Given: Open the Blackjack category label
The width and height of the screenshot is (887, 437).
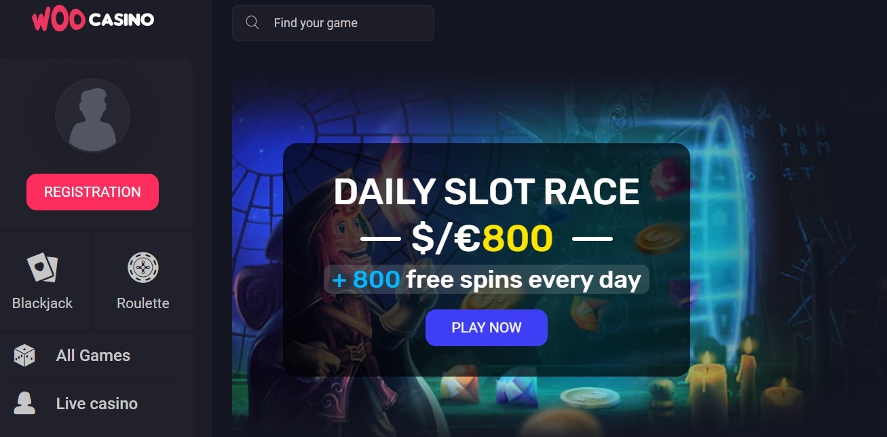Looking at the screenshot, I should (42, 303).
